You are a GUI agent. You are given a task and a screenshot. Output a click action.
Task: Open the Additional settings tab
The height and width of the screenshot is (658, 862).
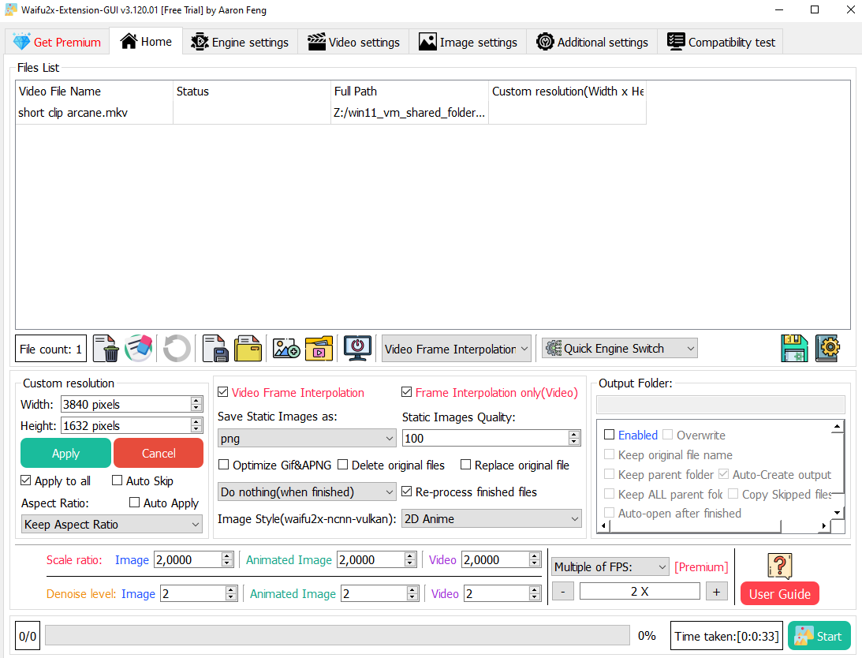pyautogui.click(x=592, y=43)
